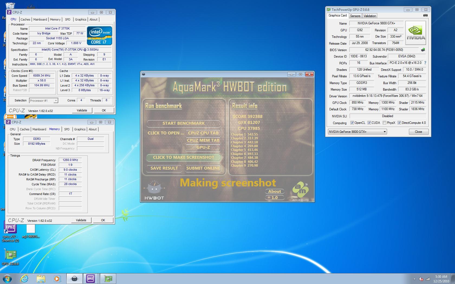This screenshot has height=284, width=455.
Task: Open the Processor #1 selection dropdown
Action: 43,100
